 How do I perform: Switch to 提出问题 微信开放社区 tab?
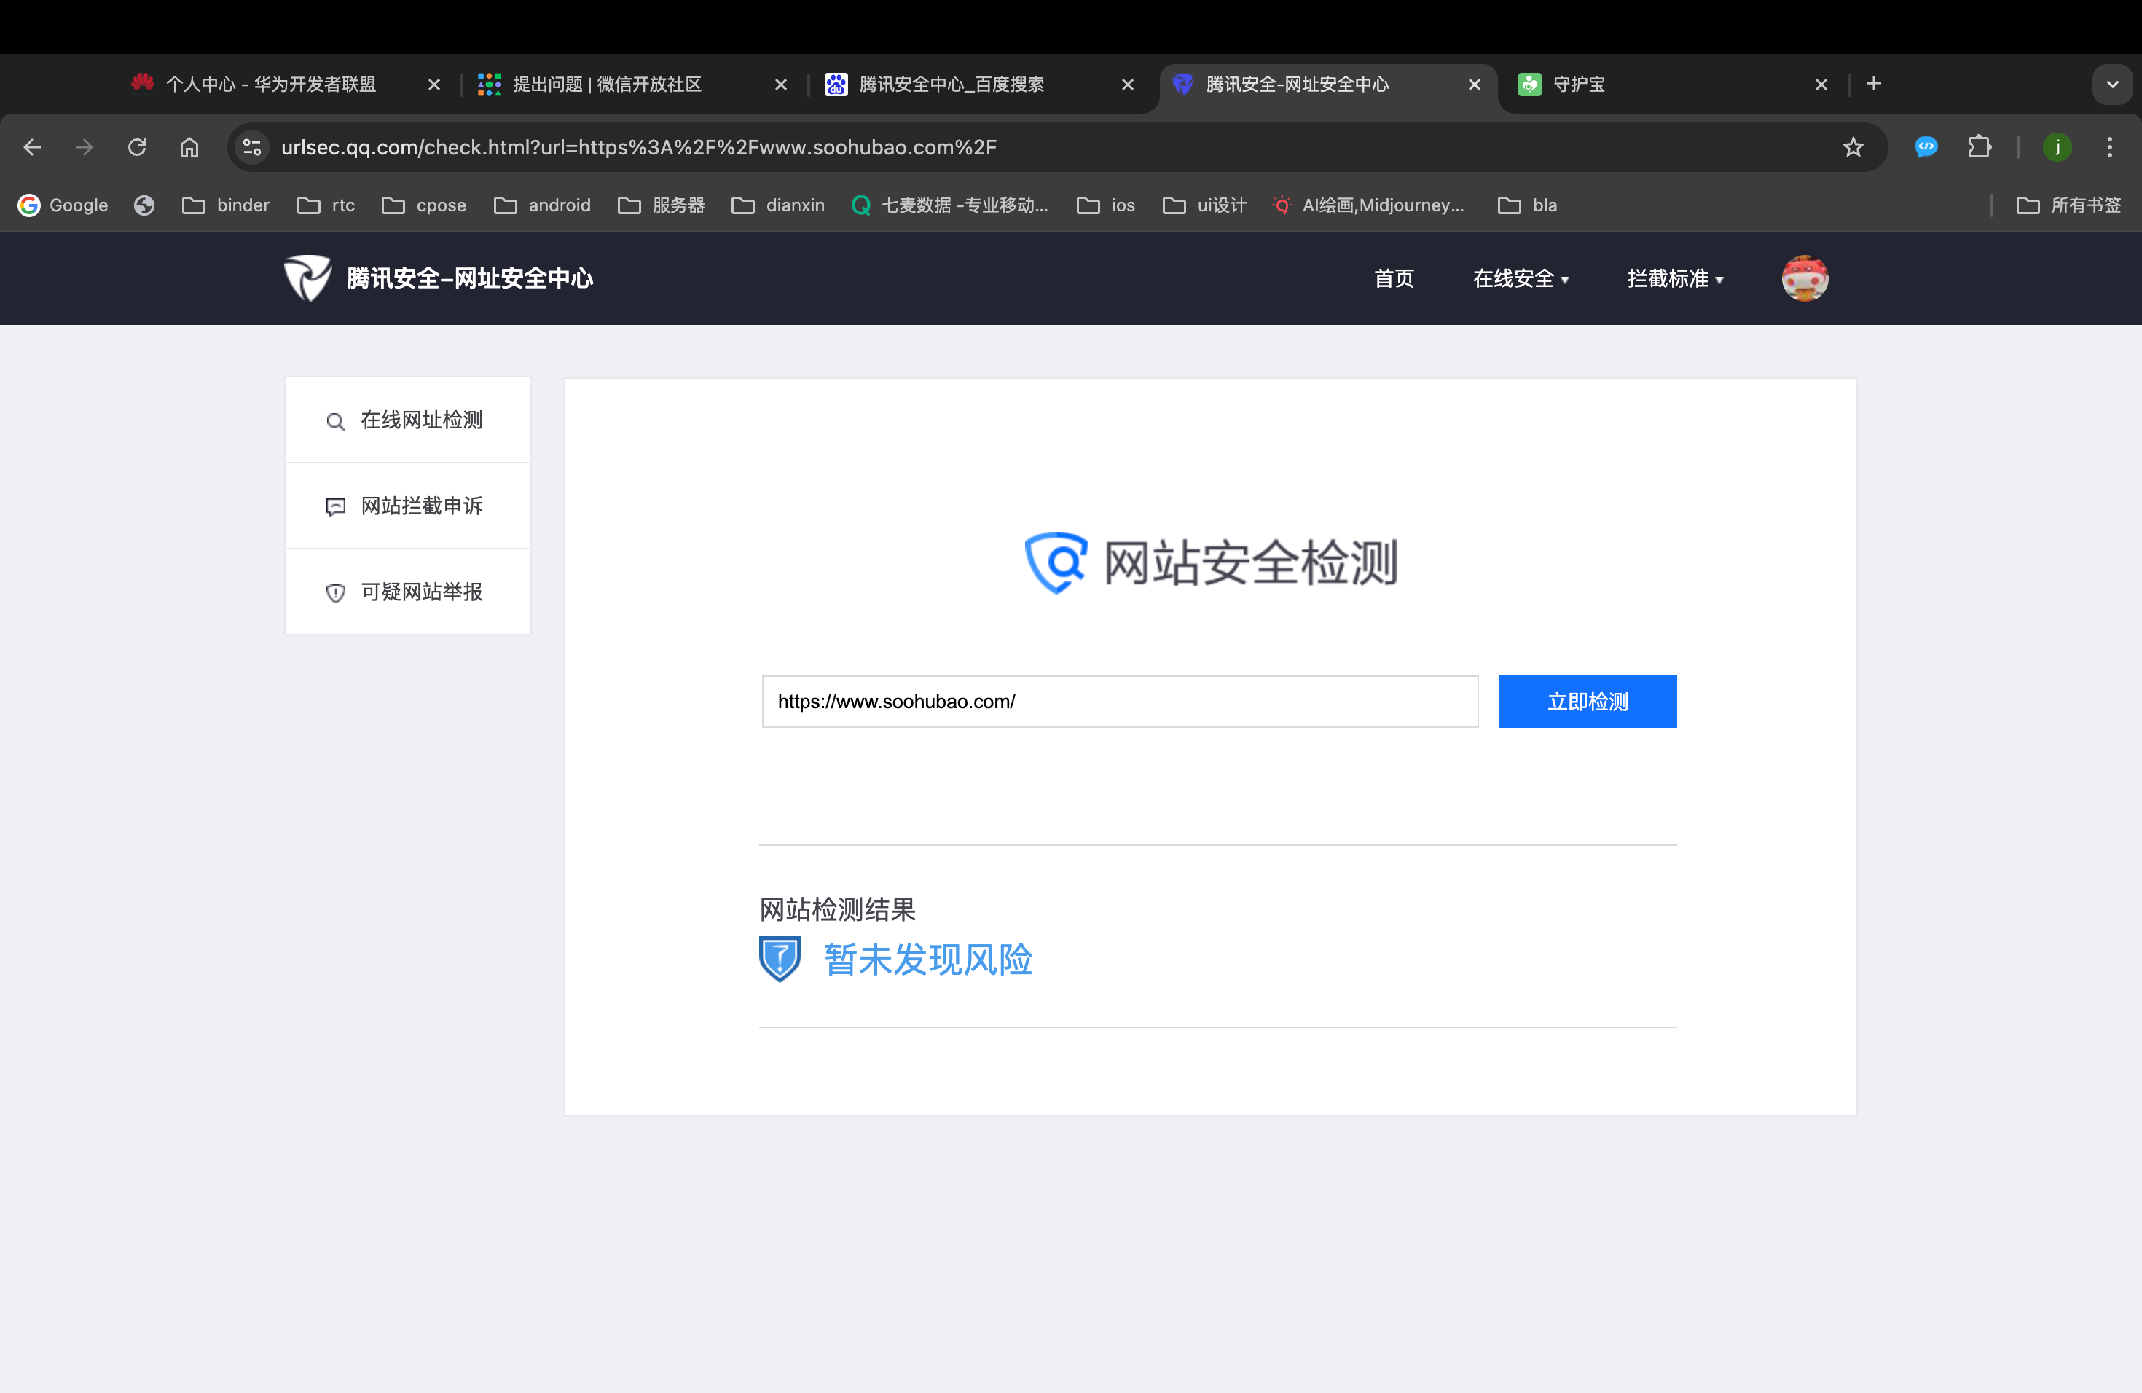(x=608, y=85)
